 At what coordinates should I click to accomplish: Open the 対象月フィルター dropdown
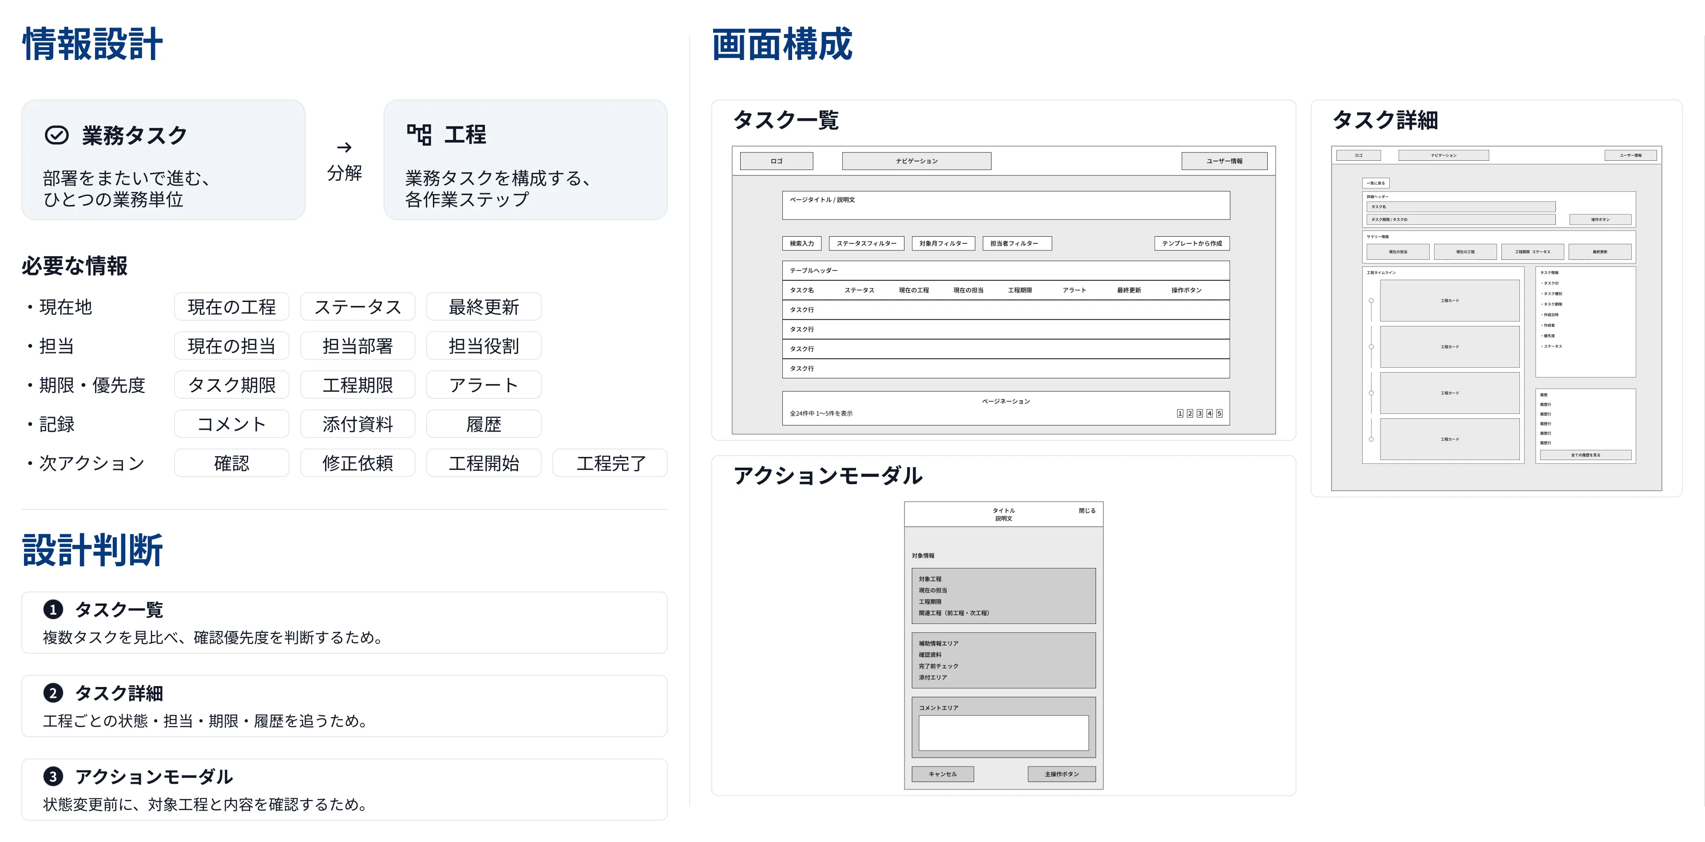pos(943,243)
